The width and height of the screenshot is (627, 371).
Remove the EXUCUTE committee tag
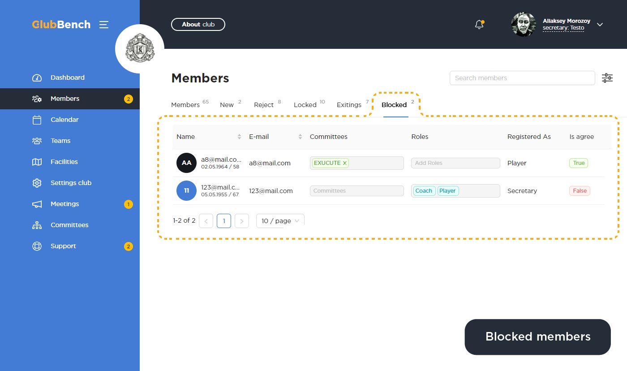click(x=345, y=163)
